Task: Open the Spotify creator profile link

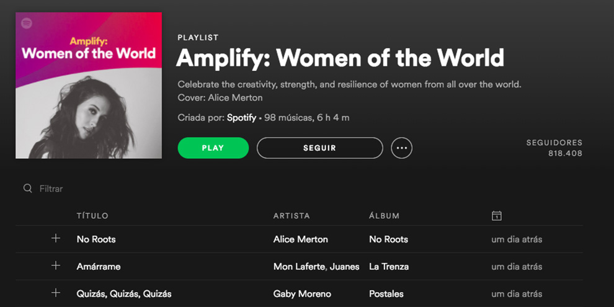Action: pos(242,117)
